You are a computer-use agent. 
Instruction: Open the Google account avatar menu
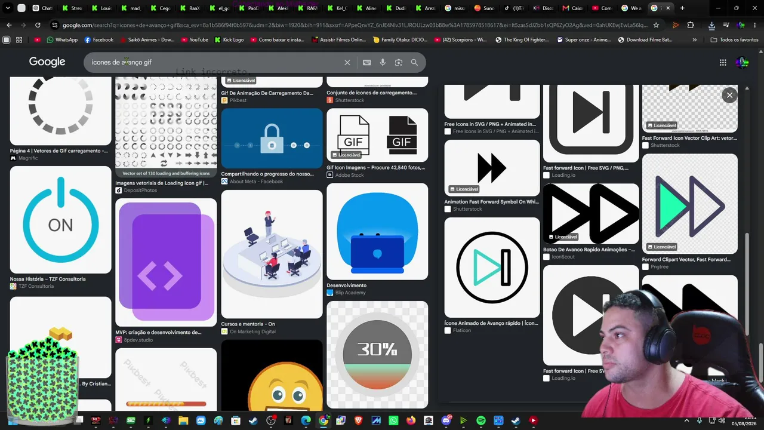tap(742, 62)
